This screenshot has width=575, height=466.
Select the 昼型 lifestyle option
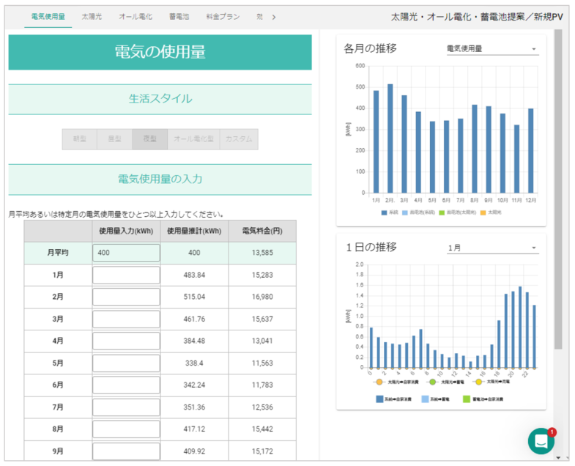coord(114,139)
